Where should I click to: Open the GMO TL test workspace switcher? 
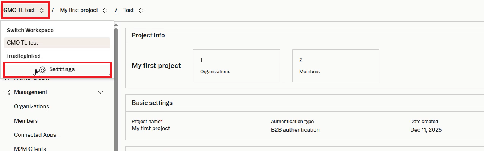coord(25,11)
